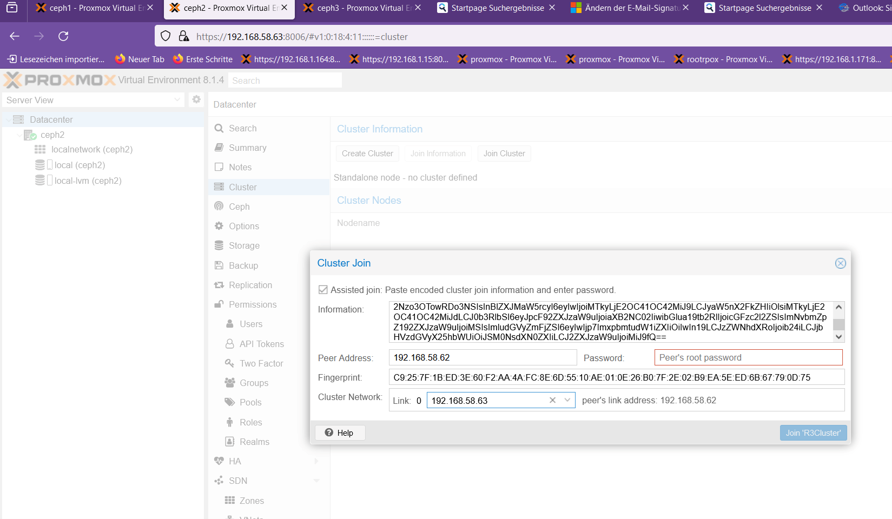Open the Server View dropdown

93,100
